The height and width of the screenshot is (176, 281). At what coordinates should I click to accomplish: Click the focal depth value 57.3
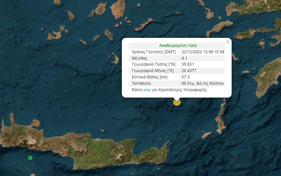click(x=186, y=77)
